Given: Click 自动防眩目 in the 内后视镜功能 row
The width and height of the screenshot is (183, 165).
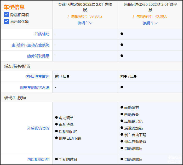Looking at the screenshot, I should (133, 160).
